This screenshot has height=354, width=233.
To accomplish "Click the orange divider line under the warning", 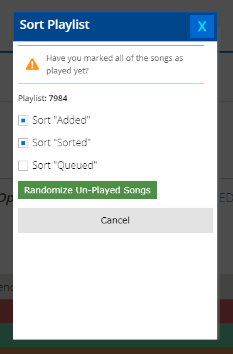I will (x=111, y=83).
